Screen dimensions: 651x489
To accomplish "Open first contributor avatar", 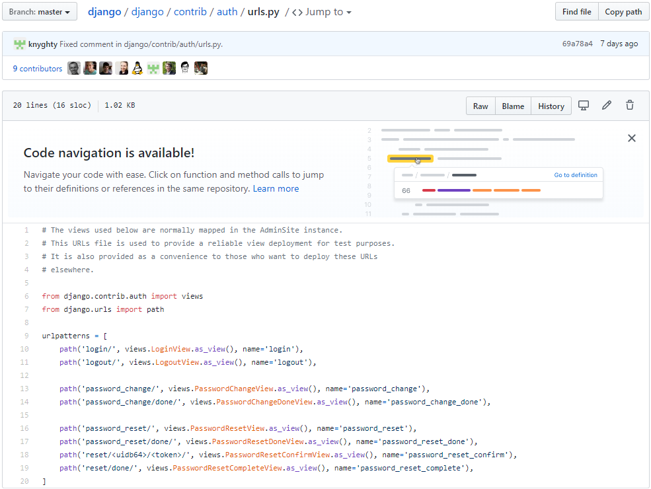I will tap(74, 68).
